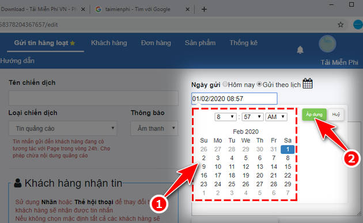This screenshot has height=223, width=363.
Task: Open the Khách hàng menu
Action: coord(109,43)
